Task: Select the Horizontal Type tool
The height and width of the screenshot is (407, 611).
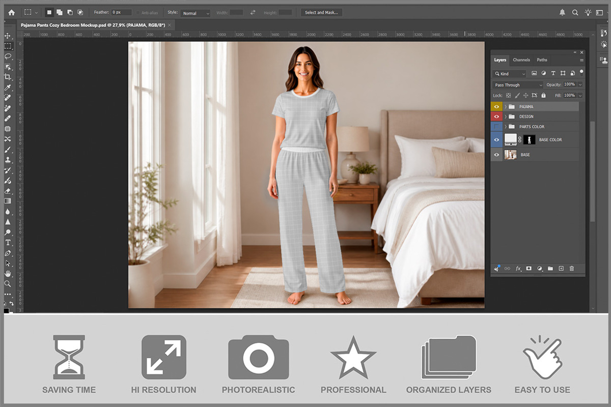Action: (8, 243)
